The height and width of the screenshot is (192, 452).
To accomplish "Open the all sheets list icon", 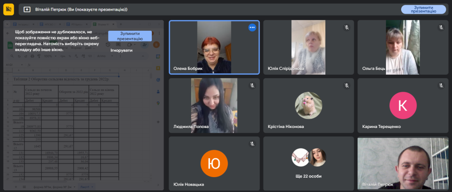I will tap(24, 187).
